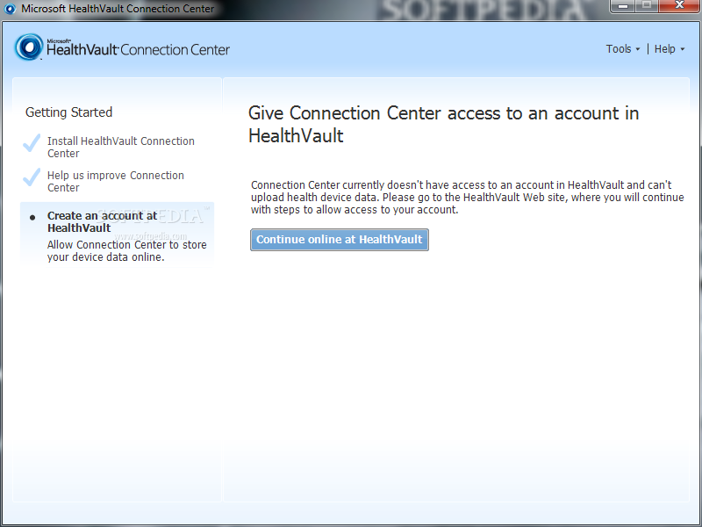This screenshot has width=702, height=527.
Task: Click the Getting Started heading
Action: tap(69, 112)
